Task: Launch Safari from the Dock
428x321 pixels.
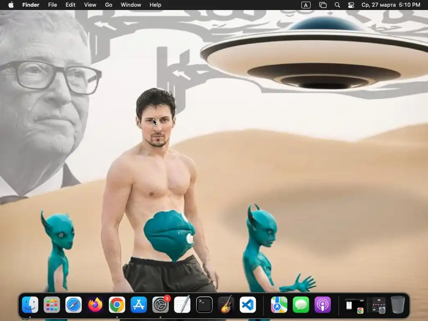Action: pos(74,305)
